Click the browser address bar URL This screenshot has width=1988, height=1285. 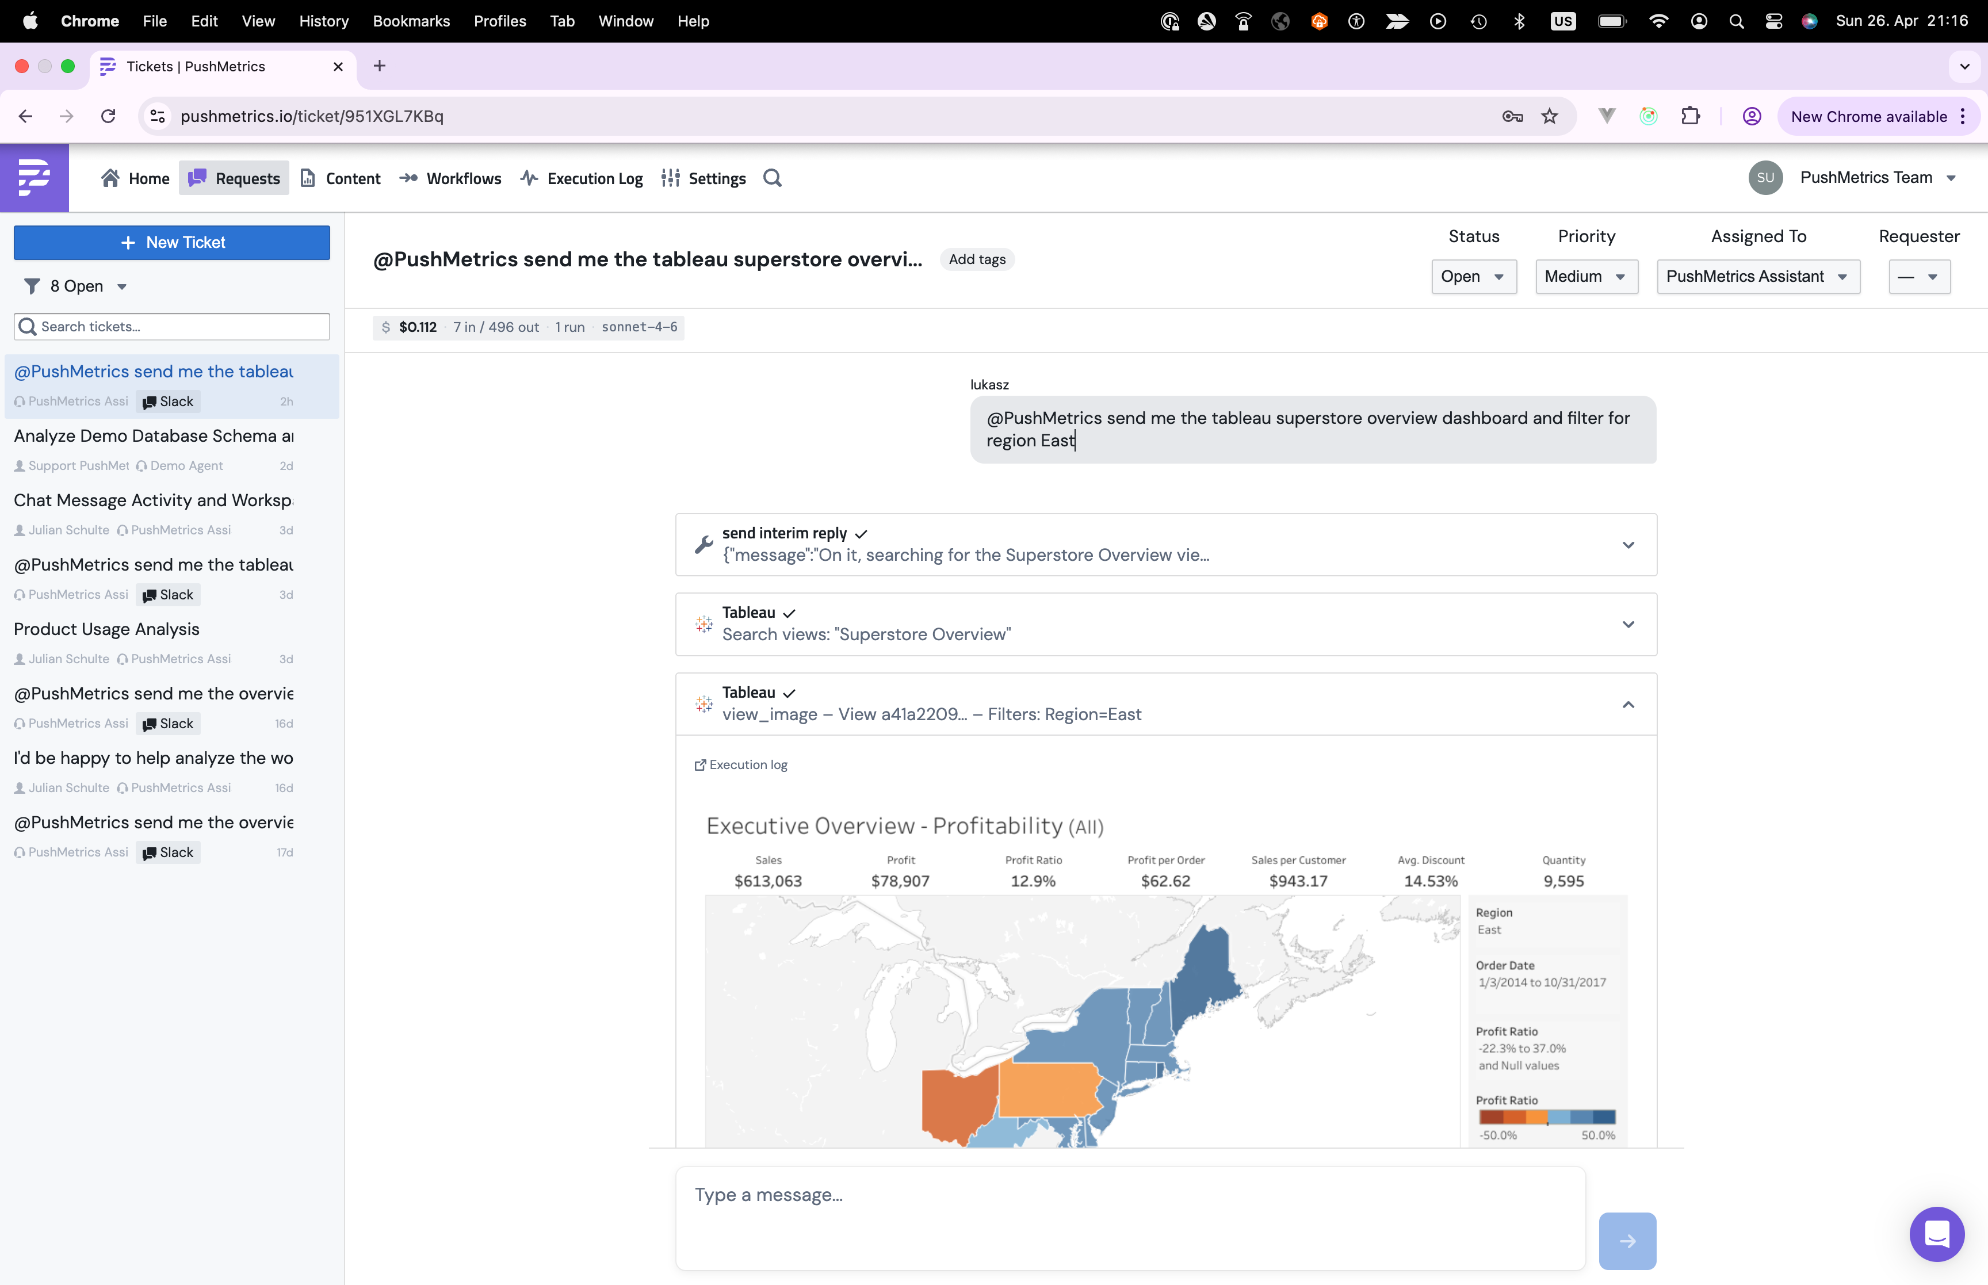311,116
